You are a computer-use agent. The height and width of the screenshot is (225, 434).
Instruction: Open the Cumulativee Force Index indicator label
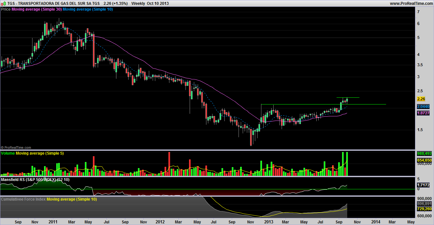(x=23, y=199)
